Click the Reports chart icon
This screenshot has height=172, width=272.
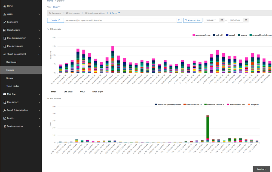[5, 118]
